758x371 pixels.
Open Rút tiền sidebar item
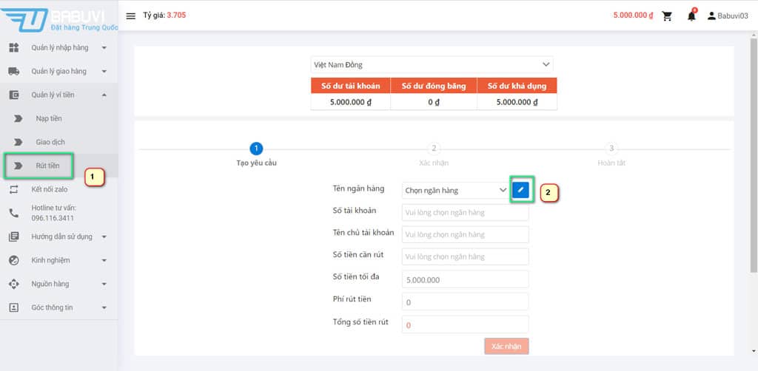pyautogui.click(x=47, y=166)
